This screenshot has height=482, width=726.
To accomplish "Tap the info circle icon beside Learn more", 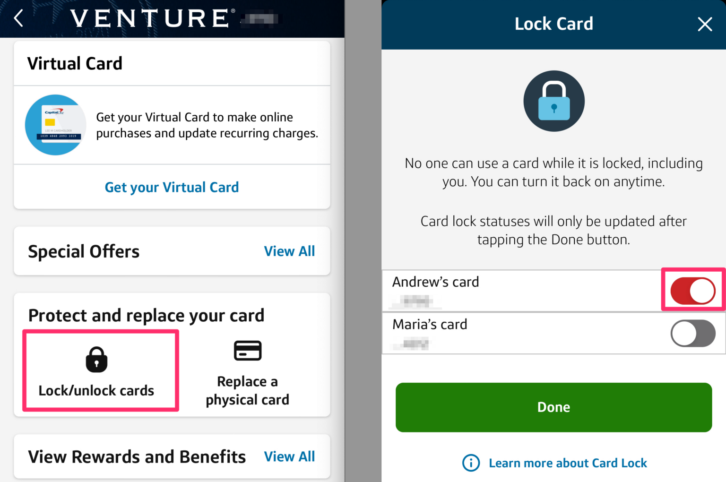I will point(471,463).
